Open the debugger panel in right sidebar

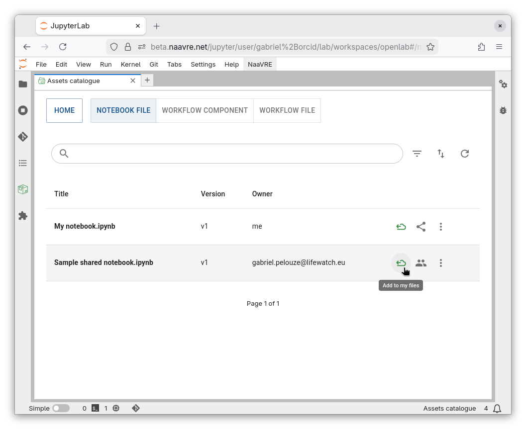(x=503, y=110)
